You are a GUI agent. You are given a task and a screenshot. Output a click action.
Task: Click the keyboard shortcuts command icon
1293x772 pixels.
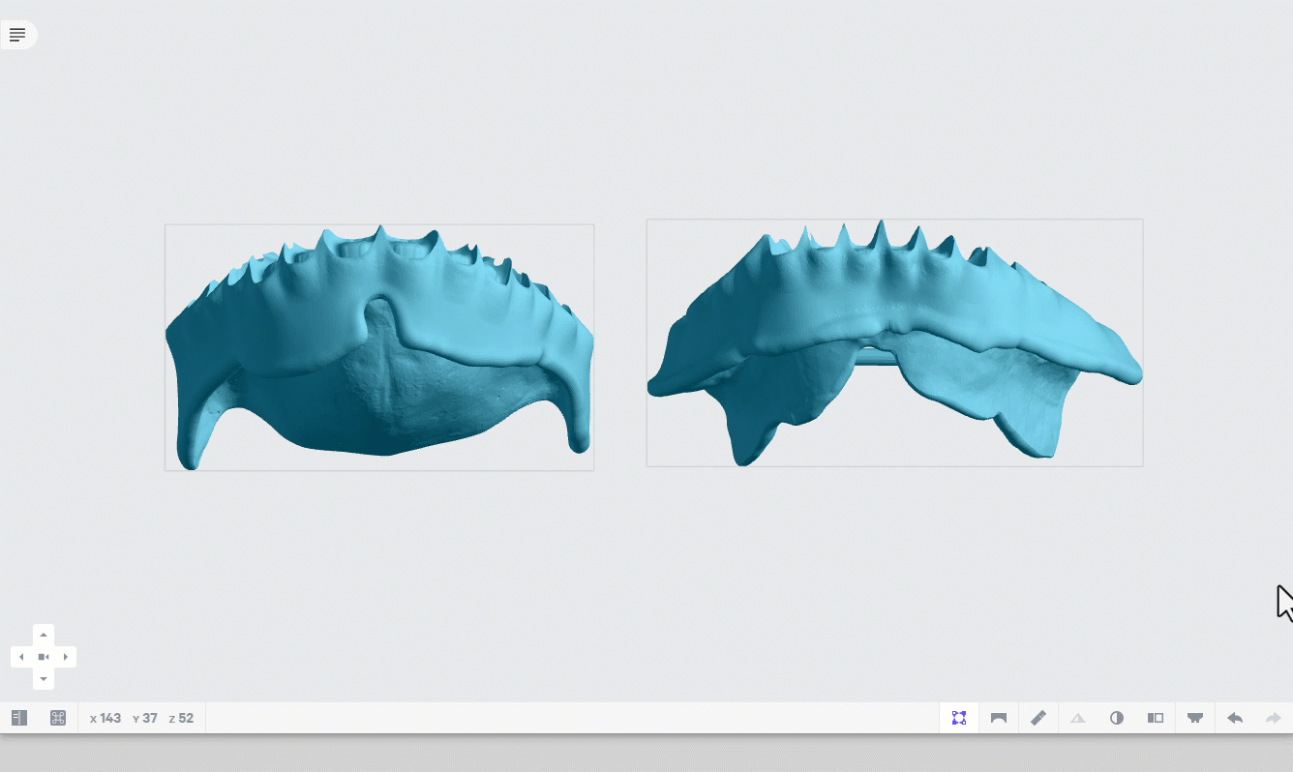click(x=58, y=718)
